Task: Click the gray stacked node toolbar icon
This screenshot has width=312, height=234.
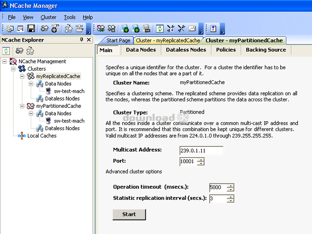Action: coord(79,28)
